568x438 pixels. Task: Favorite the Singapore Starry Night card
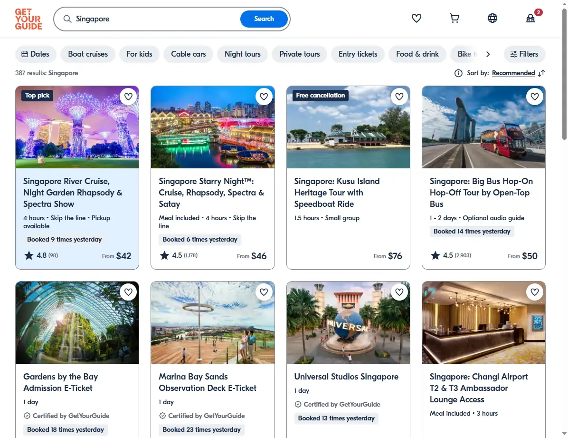click(264, 97)
